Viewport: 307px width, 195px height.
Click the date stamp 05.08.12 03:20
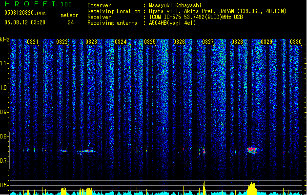pos(25,22)
